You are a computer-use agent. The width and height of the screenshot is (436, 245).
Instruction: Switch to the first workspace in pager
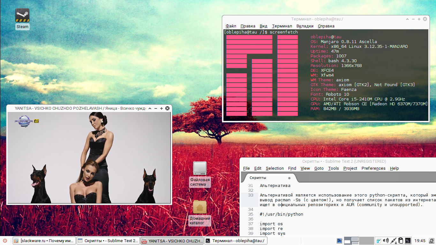(x=351, y=241)
